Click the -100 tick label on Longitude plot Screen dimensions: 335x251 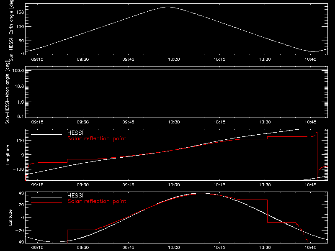(18, 169)
